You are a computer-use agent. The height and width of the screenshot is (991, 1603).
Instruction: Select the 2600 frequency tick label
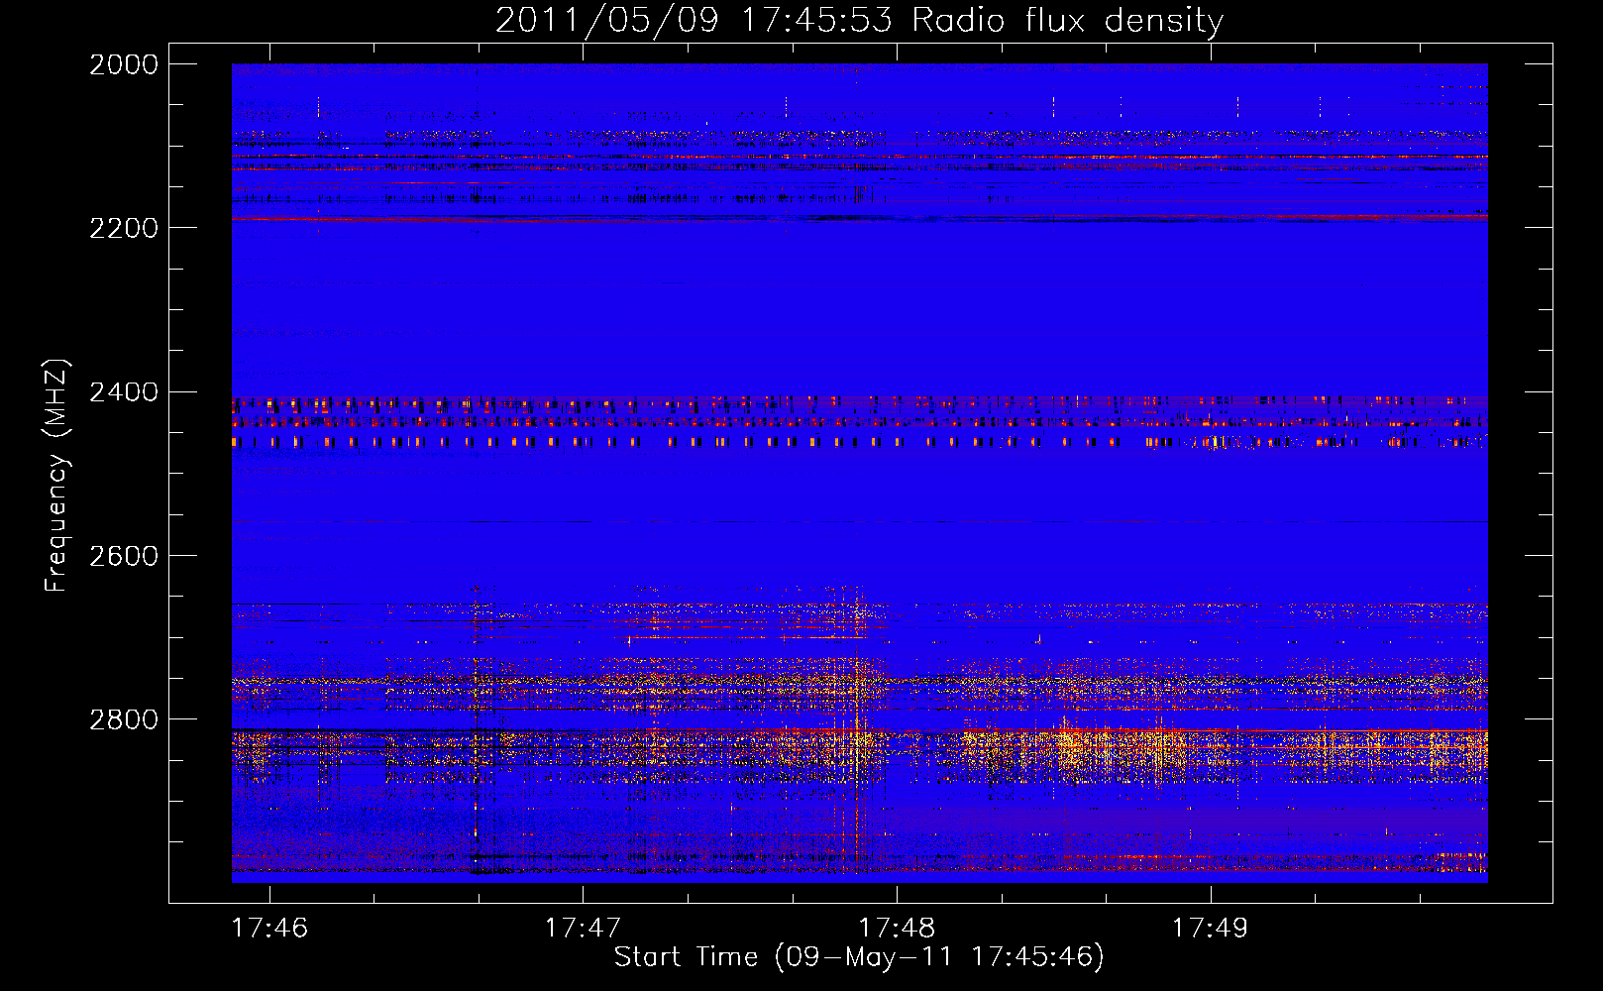pos(124,556)
